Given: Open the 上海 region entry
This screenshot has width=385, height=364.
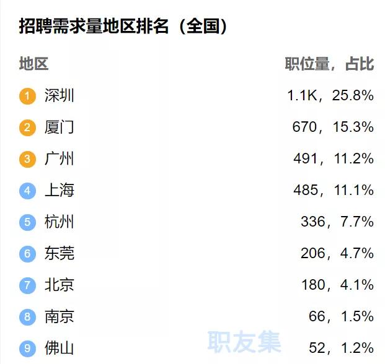Looking at the screenshot, I should (x=59, y=190).
